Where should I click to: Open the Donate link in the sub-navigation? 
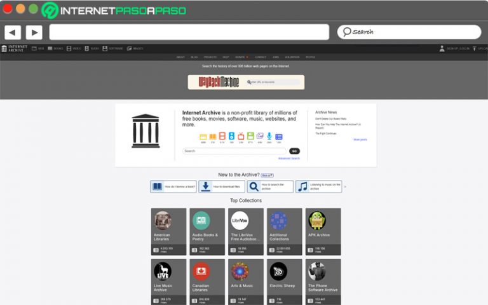point(241,57)
